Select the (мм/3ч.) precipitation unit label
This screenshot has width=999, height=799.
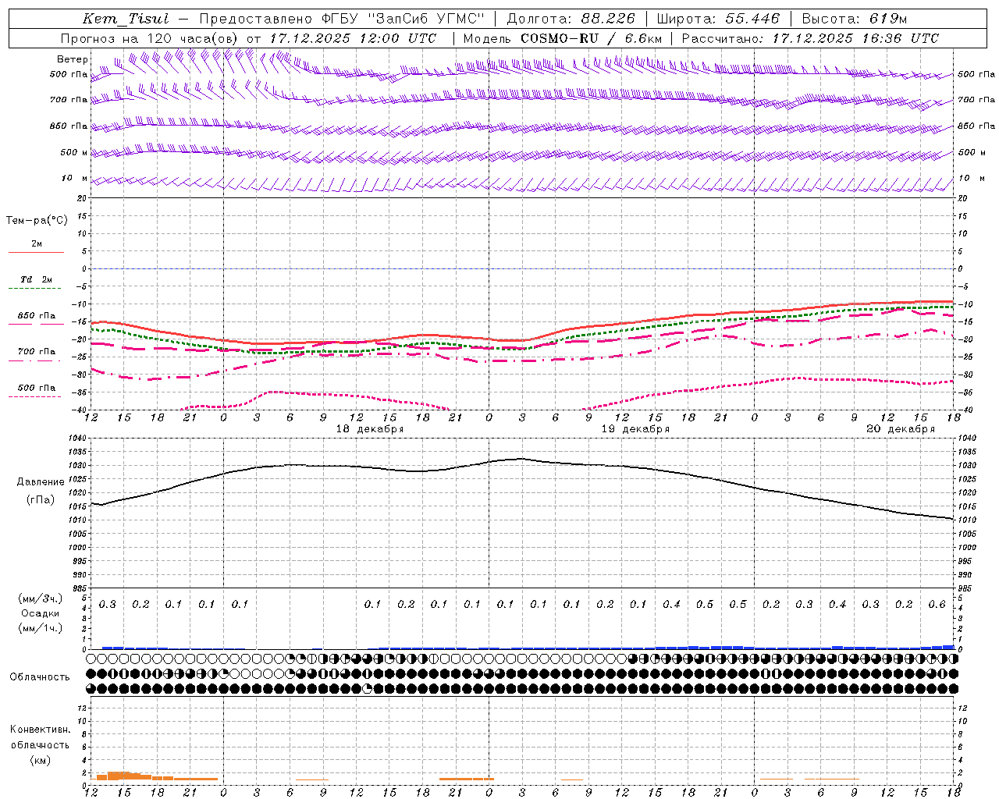[41, 598]
